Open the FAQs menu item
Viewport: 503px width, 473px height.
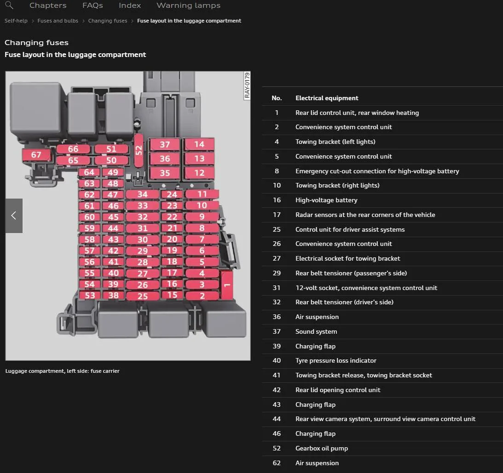click(x=93, y=6)
